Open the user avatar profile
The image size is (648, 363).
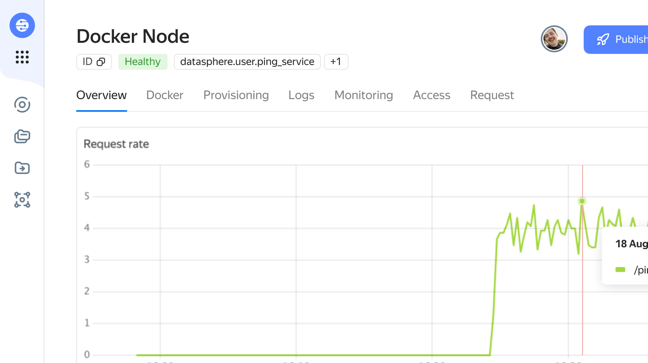coord(554,39)
